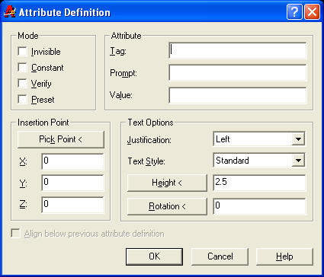Dismiss dialog with Cancel button
Image resolution: width=324 pixels, height=277 pixels.
(x=220, y=256)
